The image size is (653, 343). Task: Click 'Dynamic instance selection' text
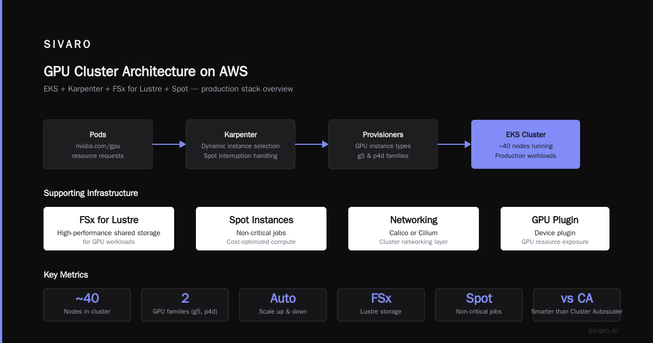(241, 146)
